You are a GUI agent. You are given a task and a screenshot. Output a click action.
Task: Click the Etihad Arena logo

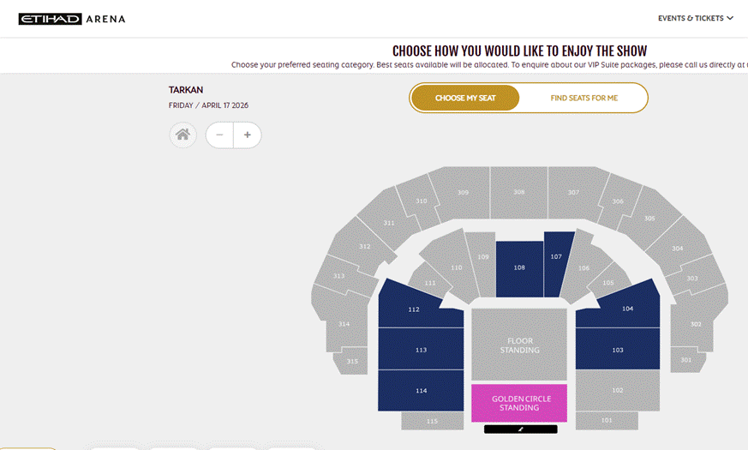72,19
